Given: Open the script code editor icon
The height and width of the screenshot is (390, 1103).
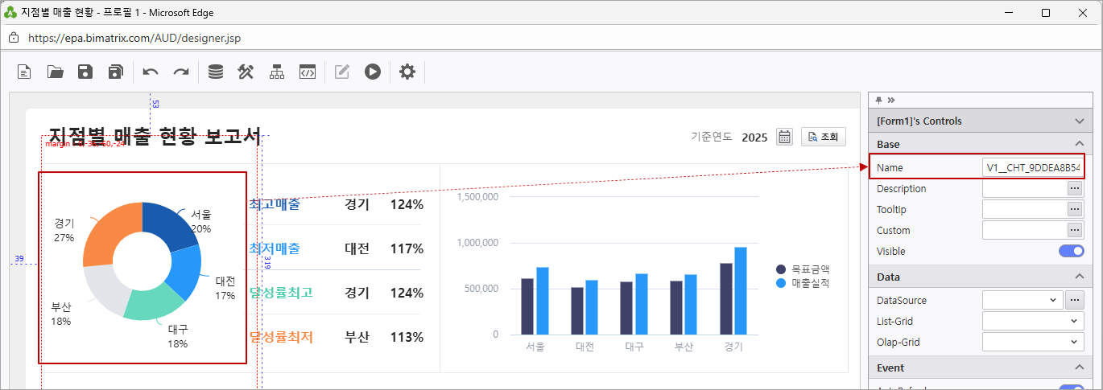Looking at the screenshot, I should point(307,72).
